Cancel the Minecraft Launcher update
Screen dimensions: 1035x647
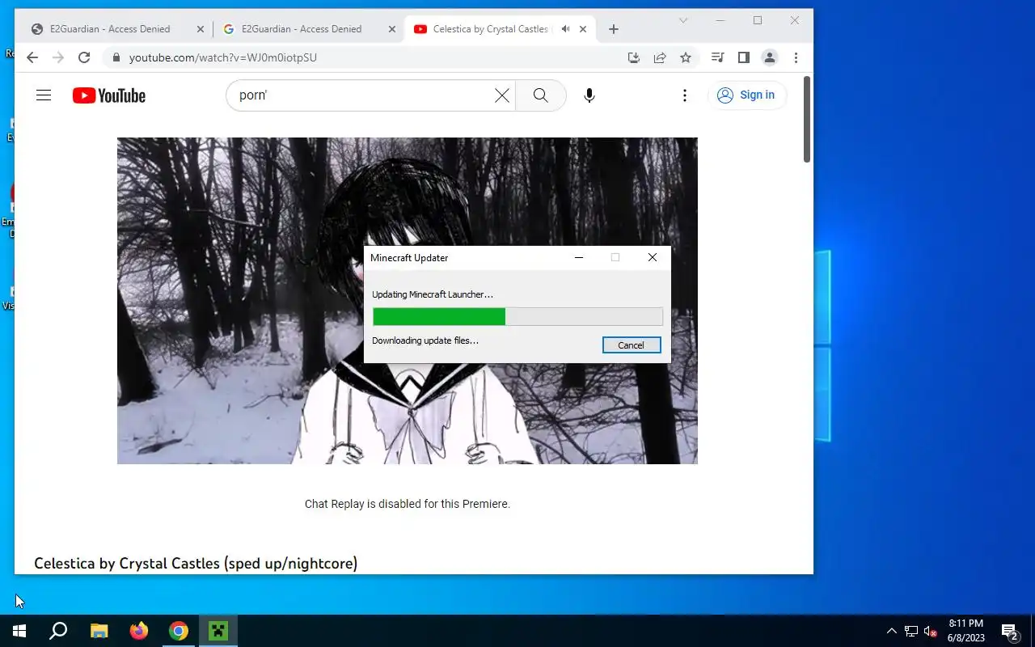point(632,345)
